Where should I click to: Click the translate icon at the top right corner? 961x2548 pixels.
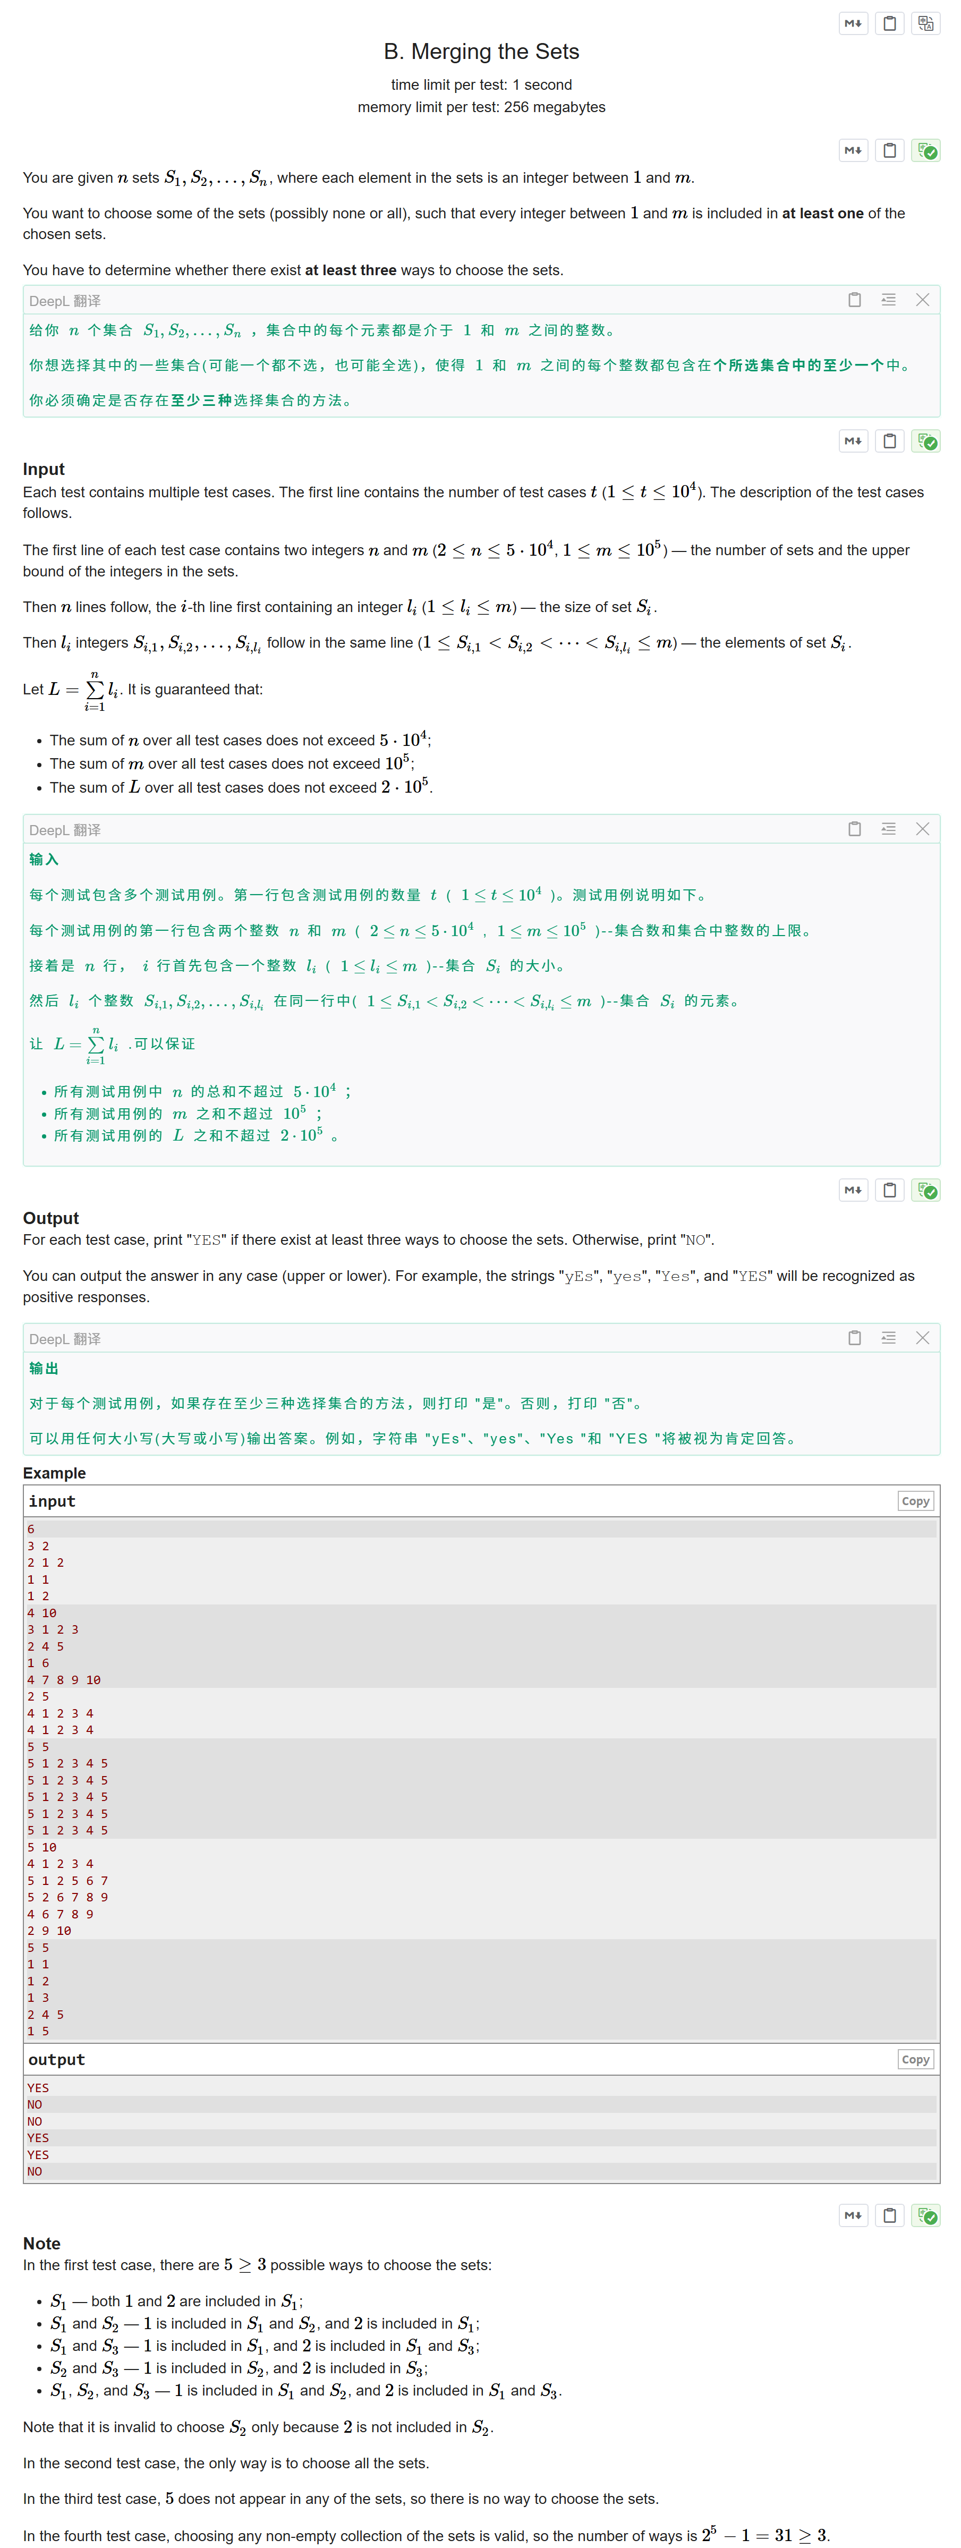926,24
